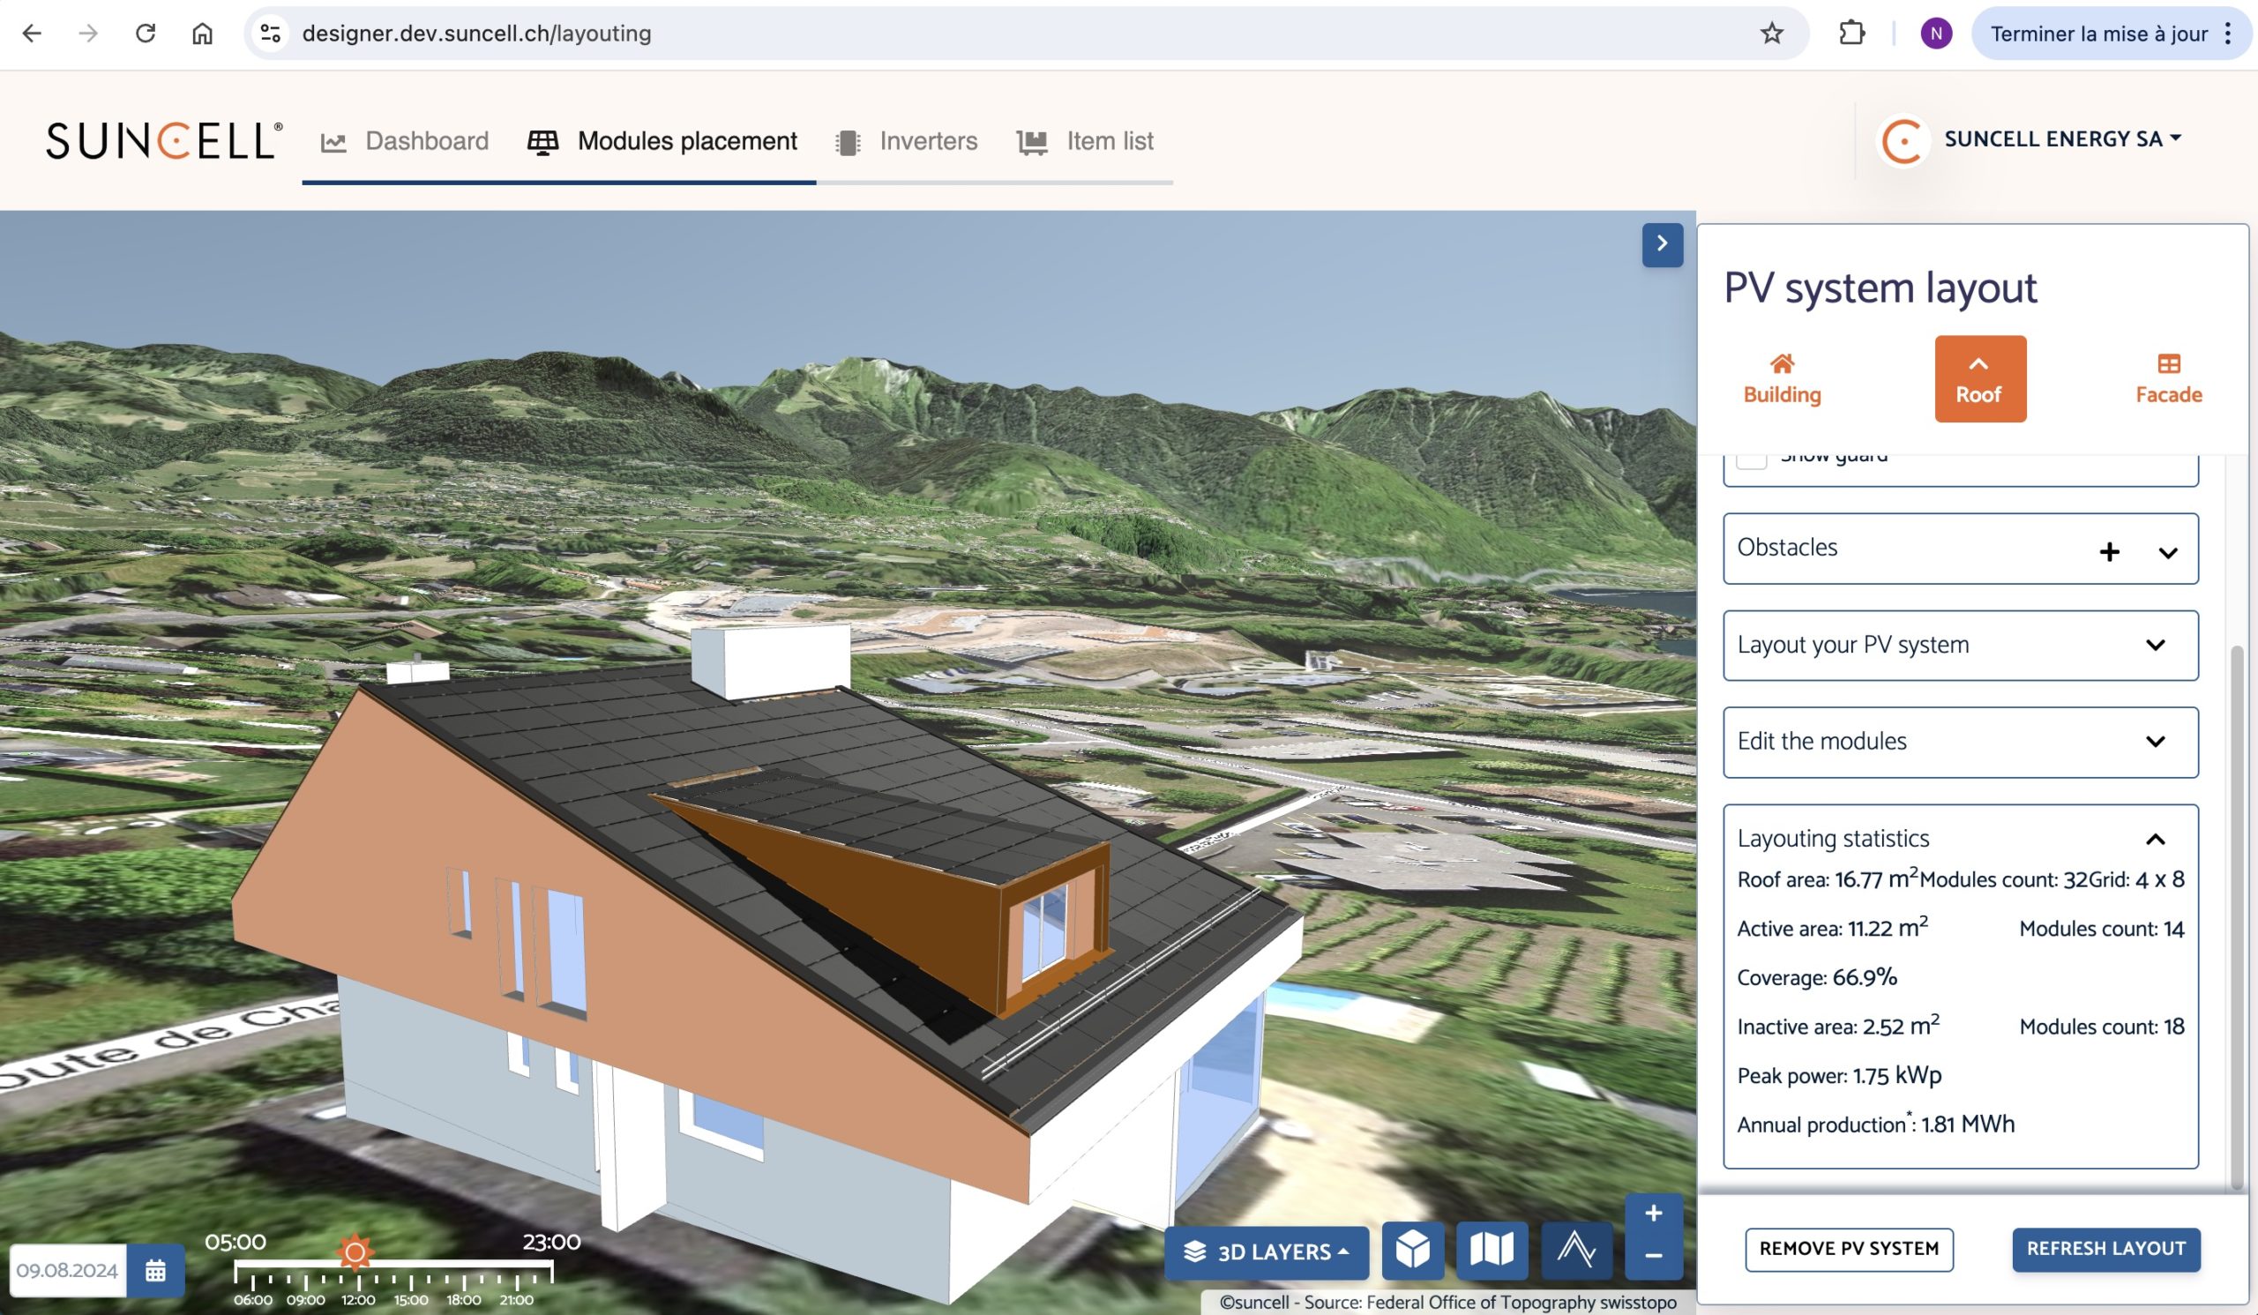The height and width of the screenshot is (1315, 2258).
Task: Zoom in with the plus button
Action: [1653, 1214]
